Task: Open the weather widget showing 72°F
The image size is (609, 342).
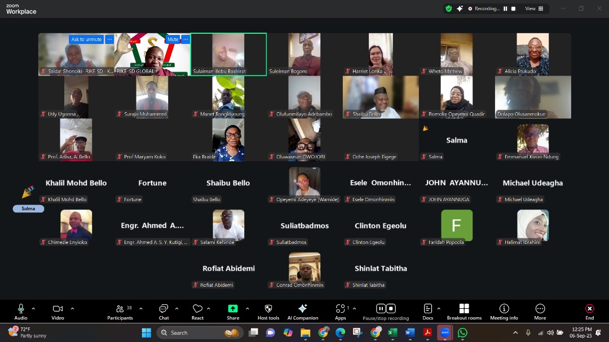Action: [27, 332]
